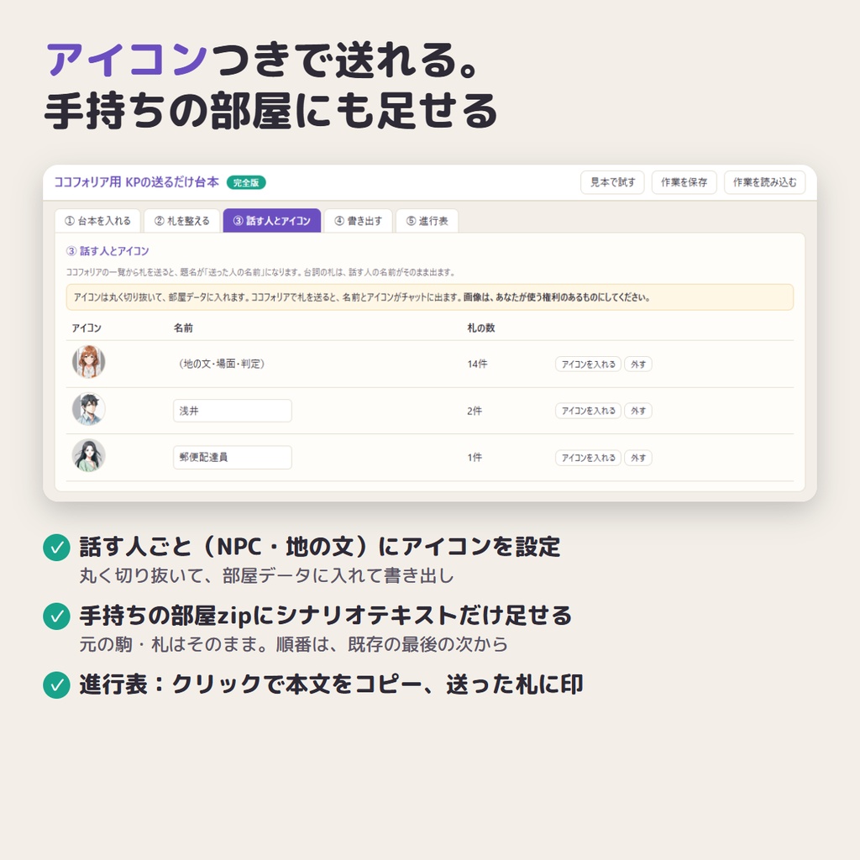Click the 作業を保存 button
860x860 pixels.
pos(684,182)
